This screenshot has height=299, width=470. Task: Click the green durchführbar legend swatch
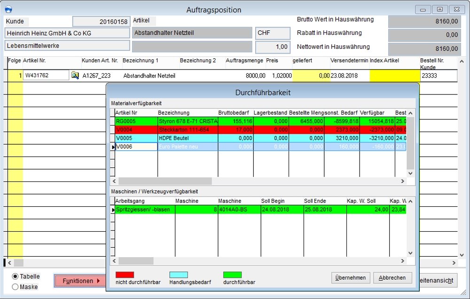(232, 275)
